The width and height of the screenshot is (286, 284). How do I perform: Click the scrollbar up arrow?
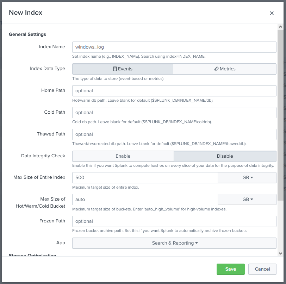point(280,27)
